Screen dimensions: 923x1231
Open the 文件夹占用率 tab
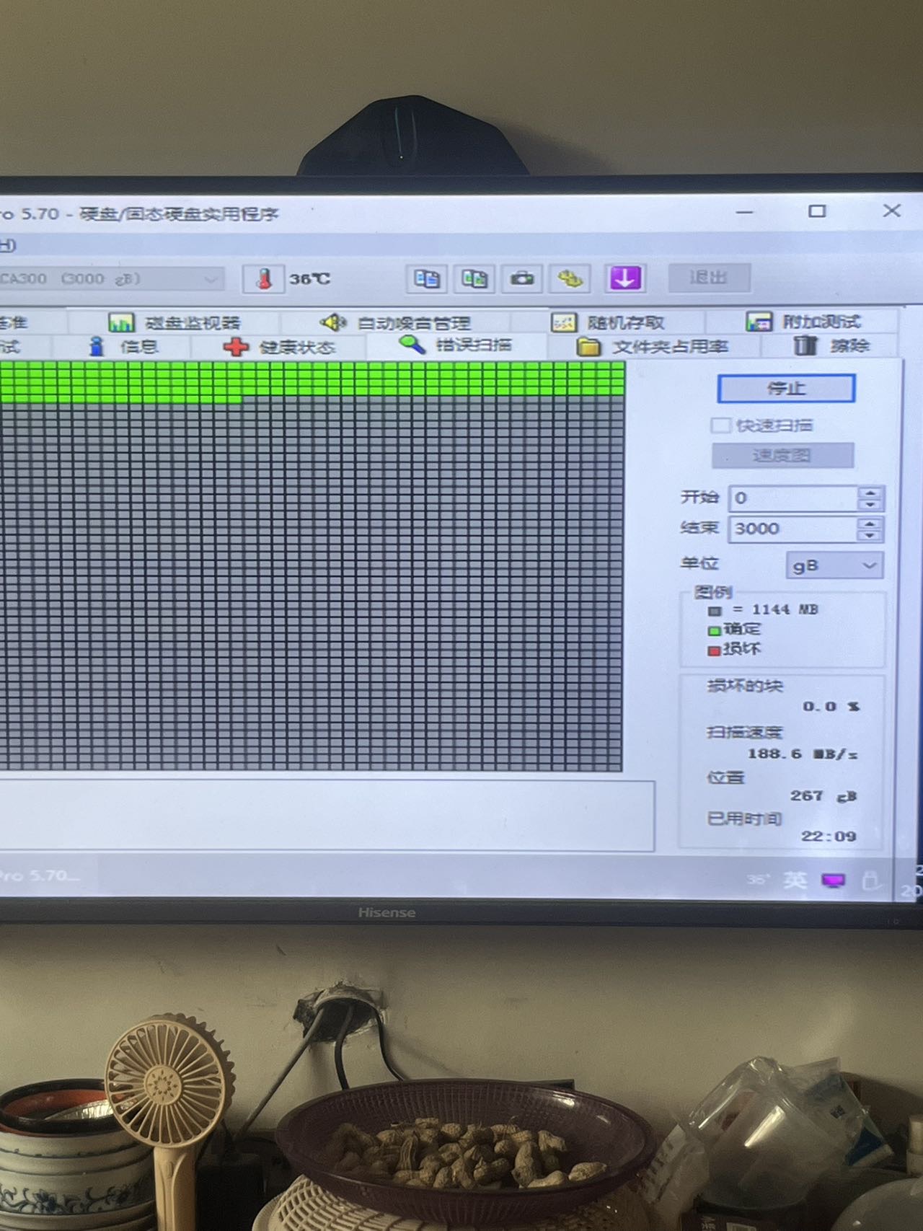pos(653,347)
